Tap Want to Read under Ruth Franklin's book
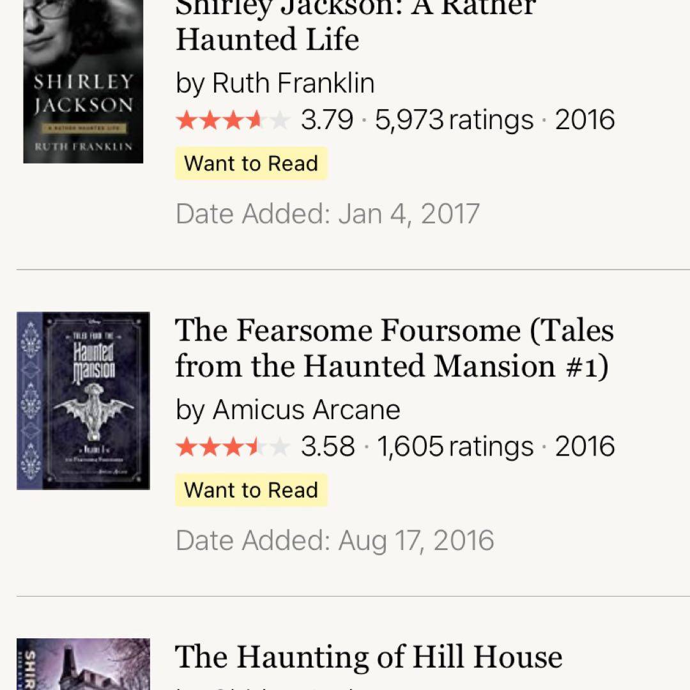The image size is (690, 690). pyautogui.click(x=251, y=164)
